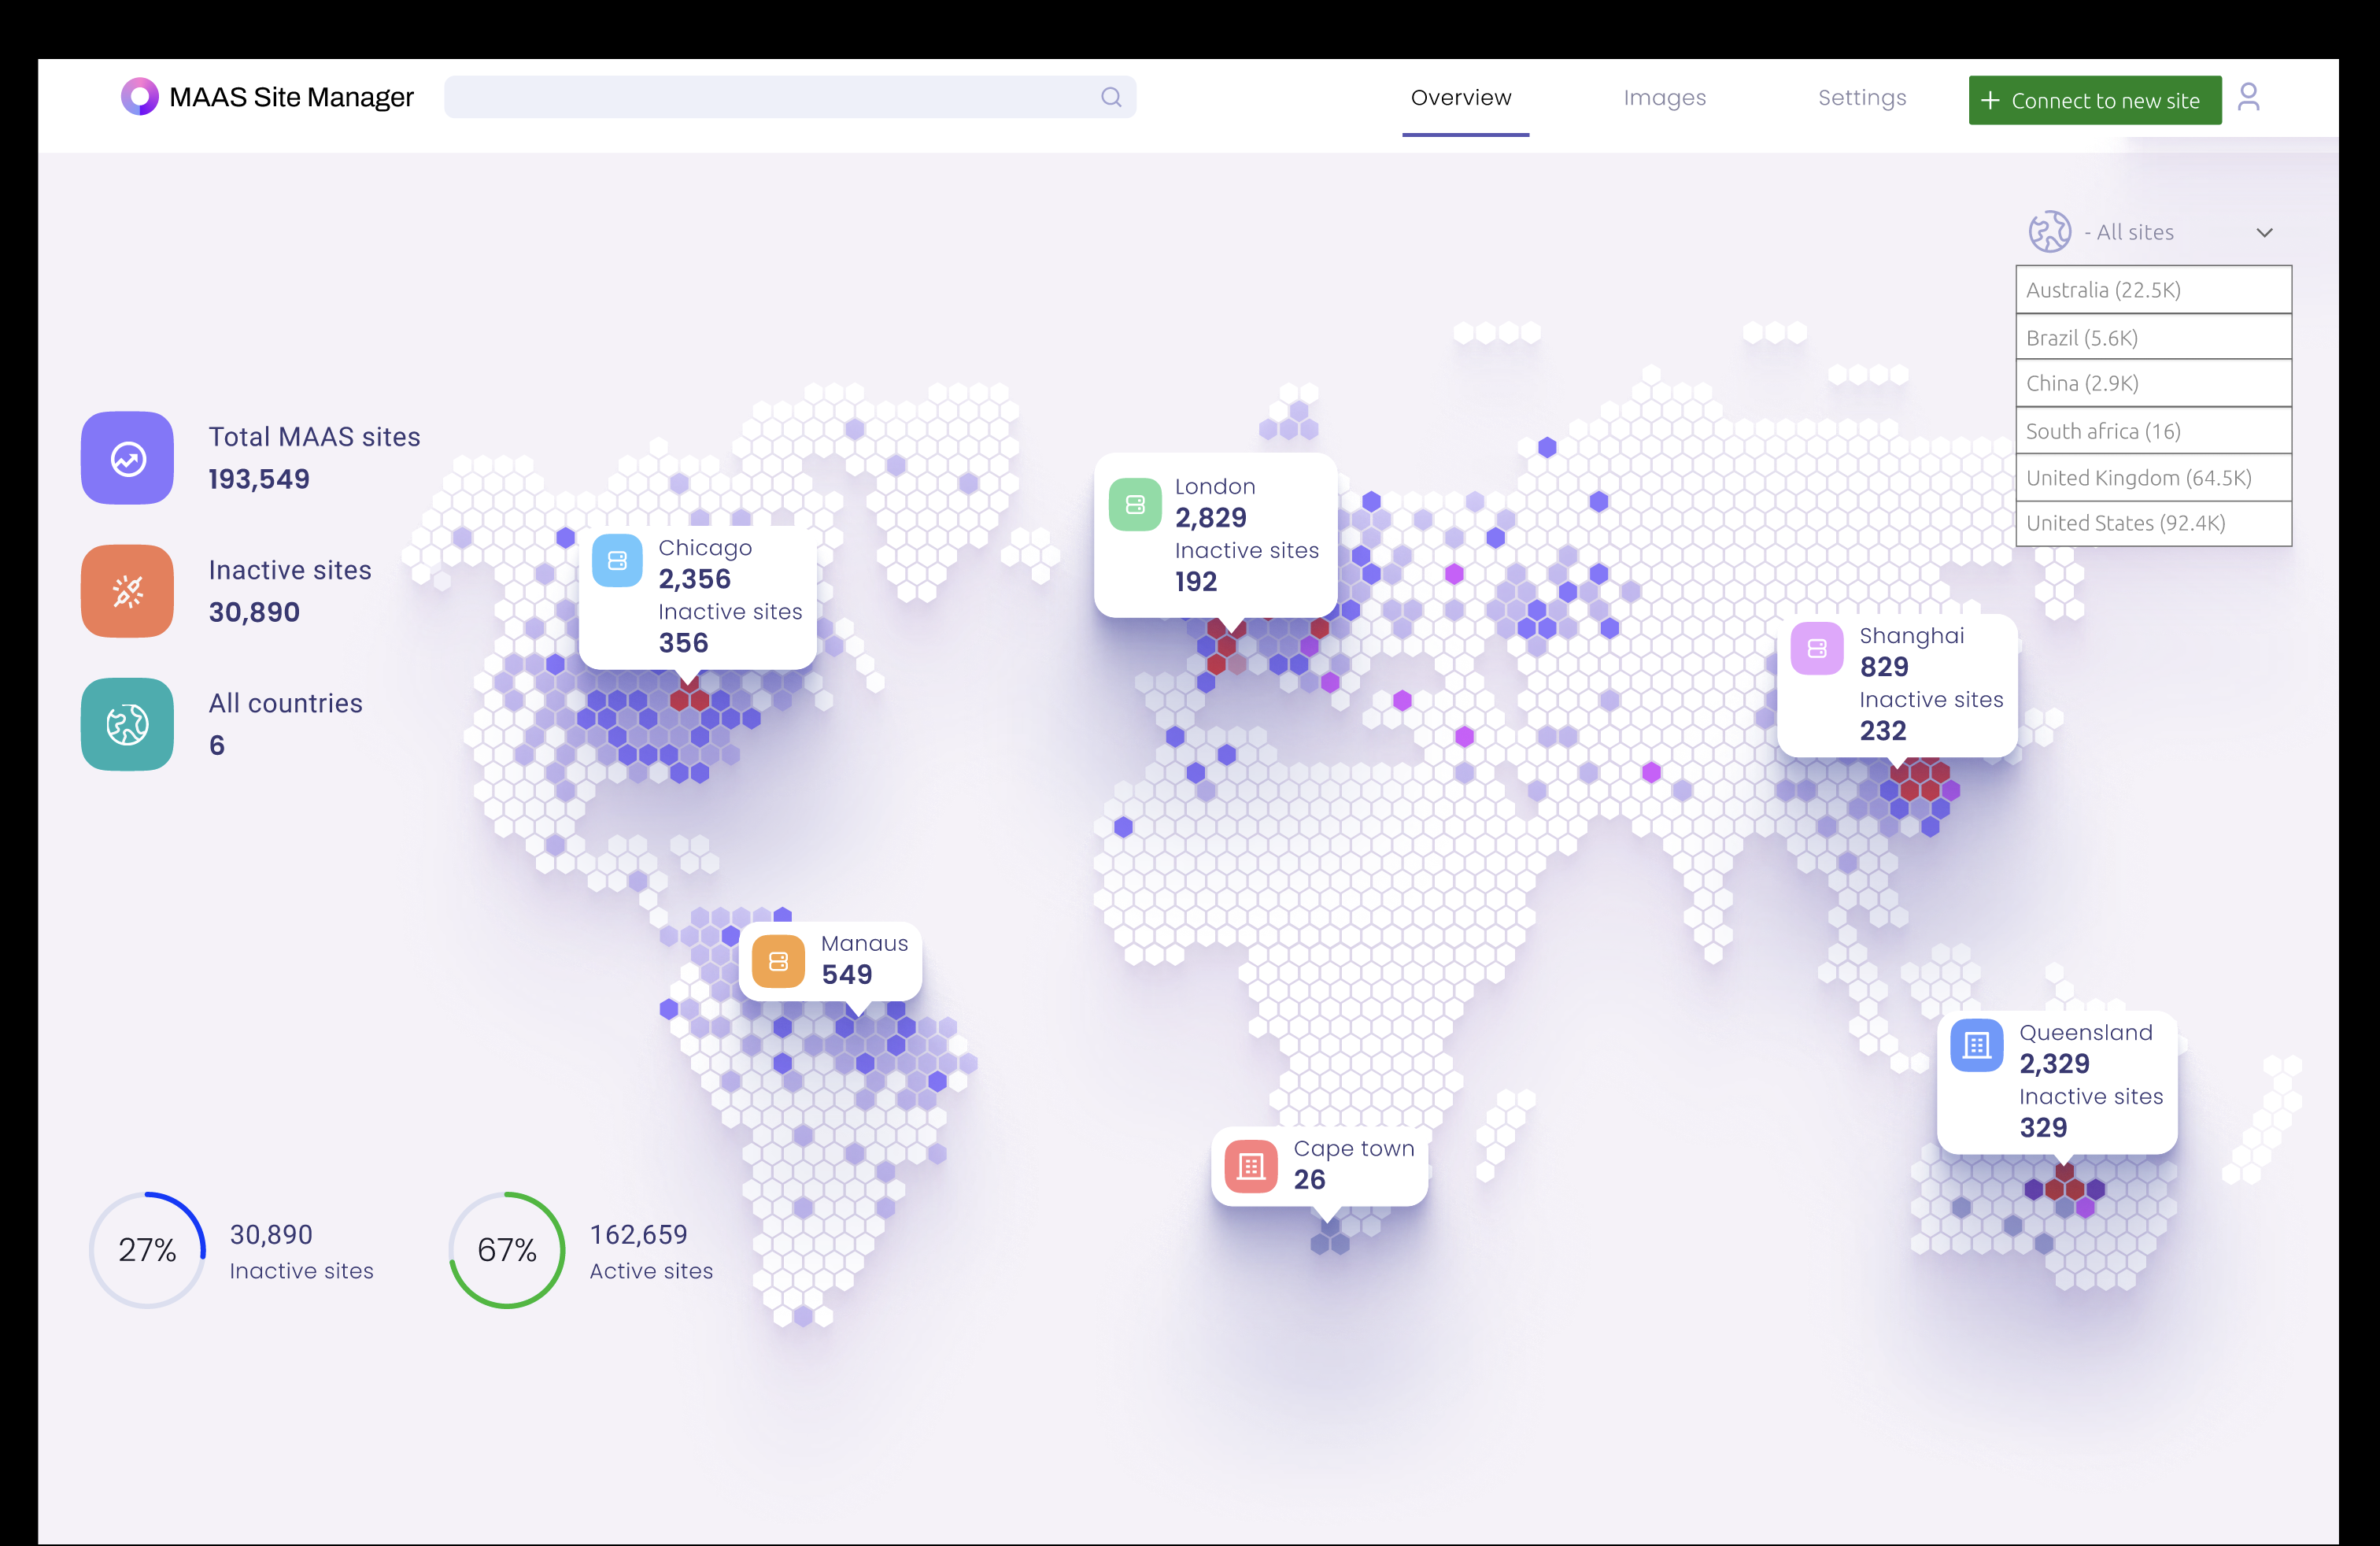Click the Chicago server icon
2380x1546 pixels.
click(x=617, y=561)
